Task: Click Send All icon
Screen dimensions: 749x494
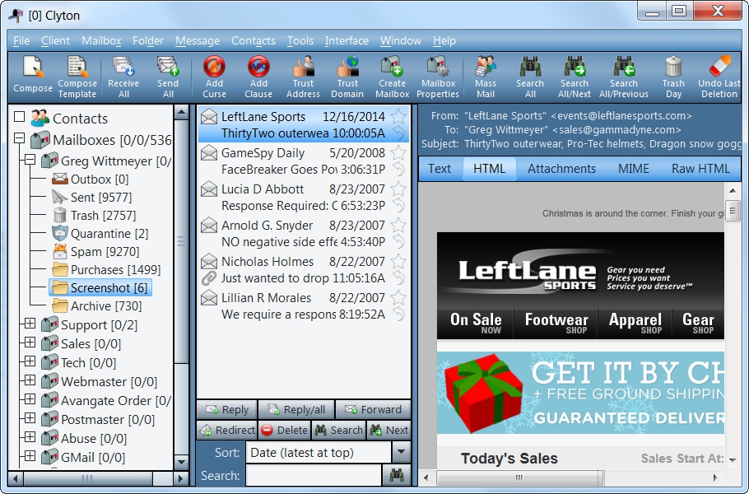Action: click(168, 67)
